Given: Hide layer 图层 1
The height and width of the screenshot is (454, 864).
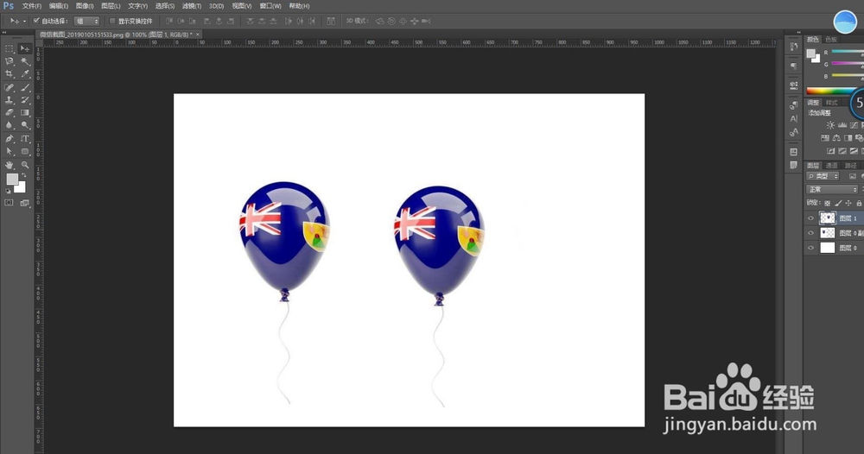Looking at the screenshot, I should pos(810,218).
